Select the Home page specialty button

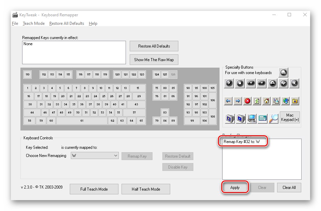click(266, 101)
